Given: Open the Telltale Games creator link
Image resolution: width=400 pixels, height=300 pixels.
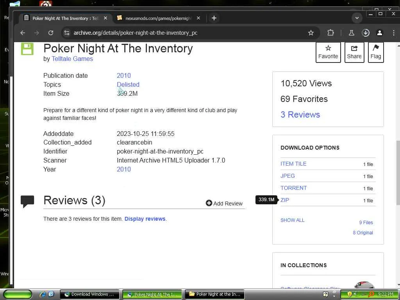Looking at the screenshot, I should 72,59.
